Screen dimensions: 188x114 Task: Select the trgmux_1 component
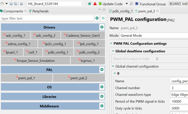point(88,61)
